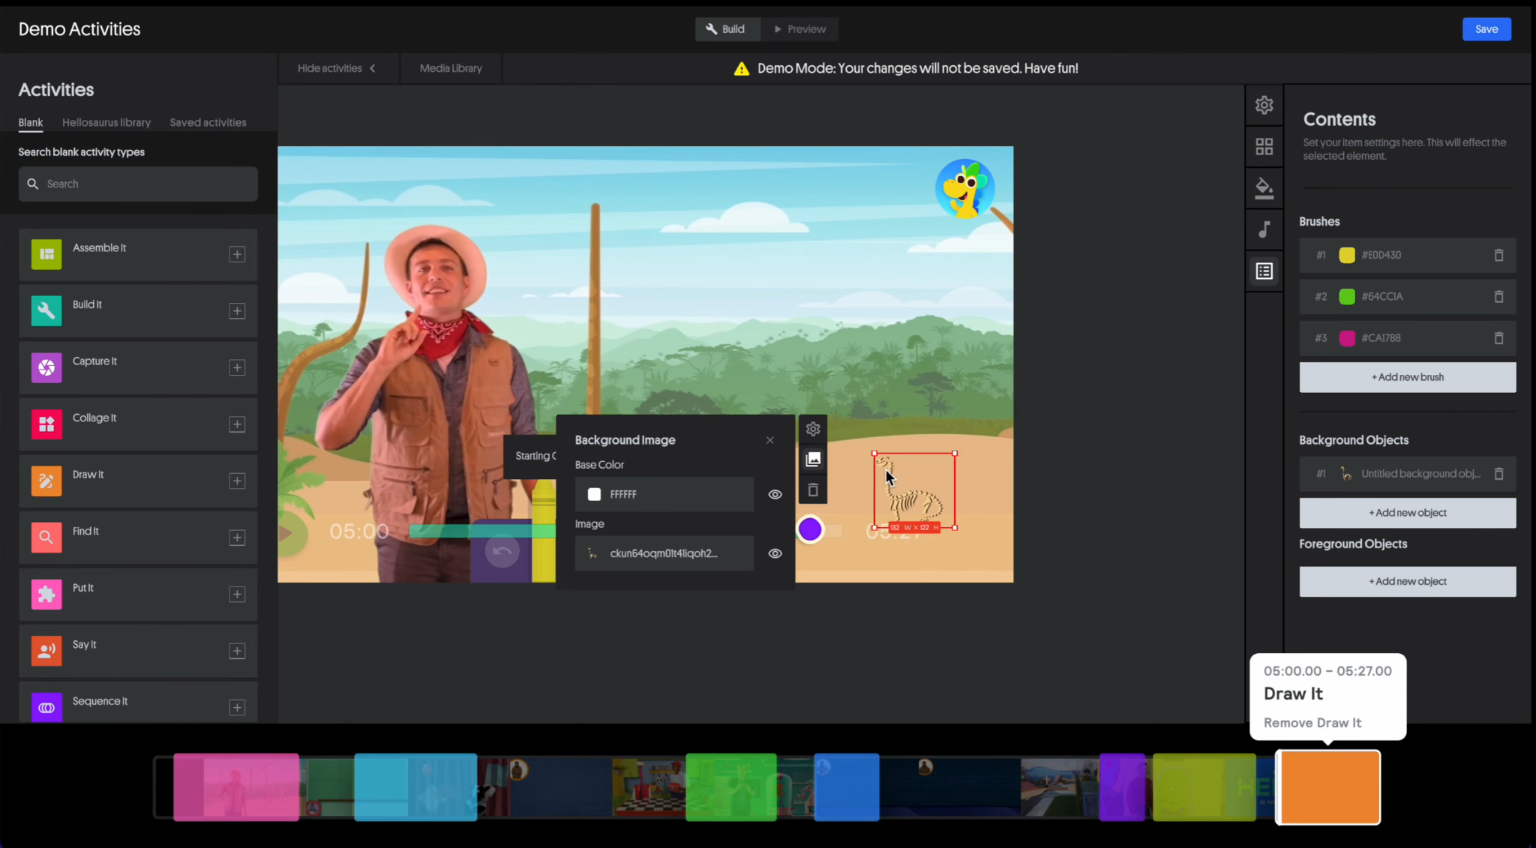Select the paint bucket fill panel icon
This screenshot has width=1536, height=848.
1264,187
